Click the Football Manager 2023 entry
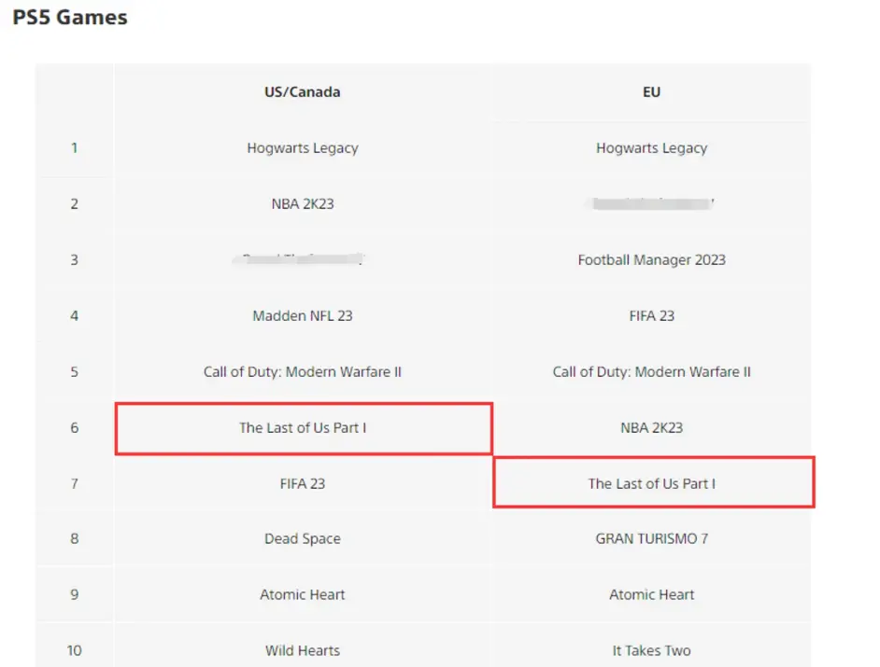 click(x=651, y=259)
